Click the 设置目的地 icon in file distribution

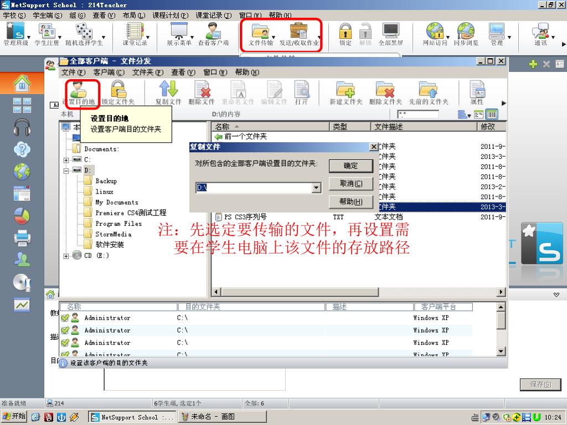coord(79,92)
